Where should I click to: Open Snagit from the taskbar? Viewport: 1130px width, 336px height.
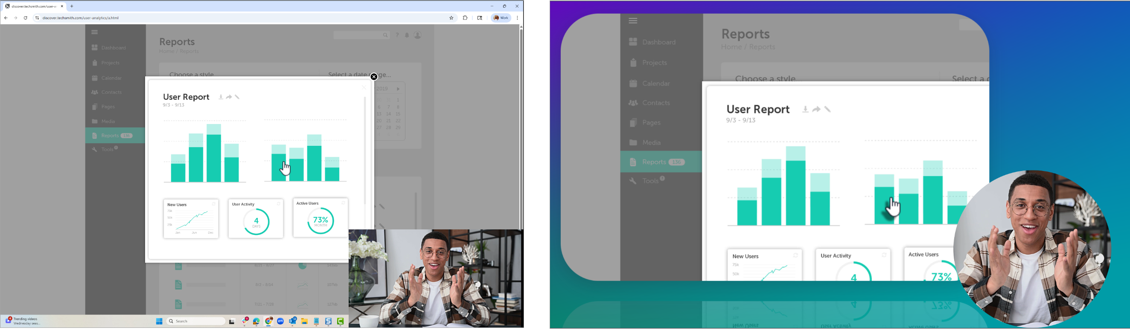(329, 322)
